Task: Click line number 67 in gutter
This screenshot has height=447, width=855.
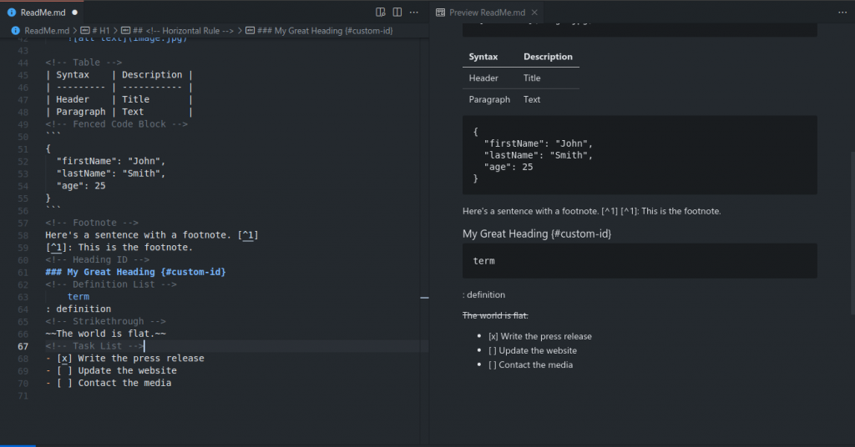Action: pos(23,346)
